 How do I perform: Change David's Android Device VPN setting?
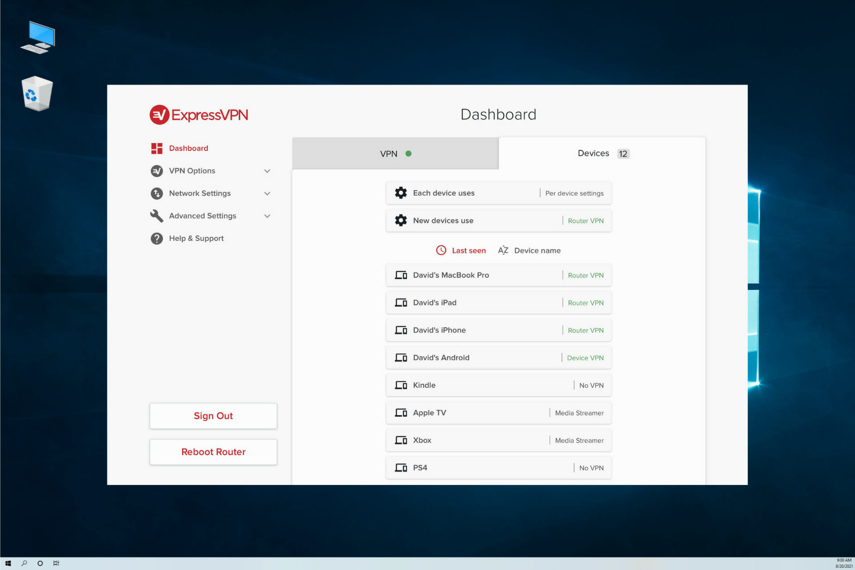[x=585, y=358]
